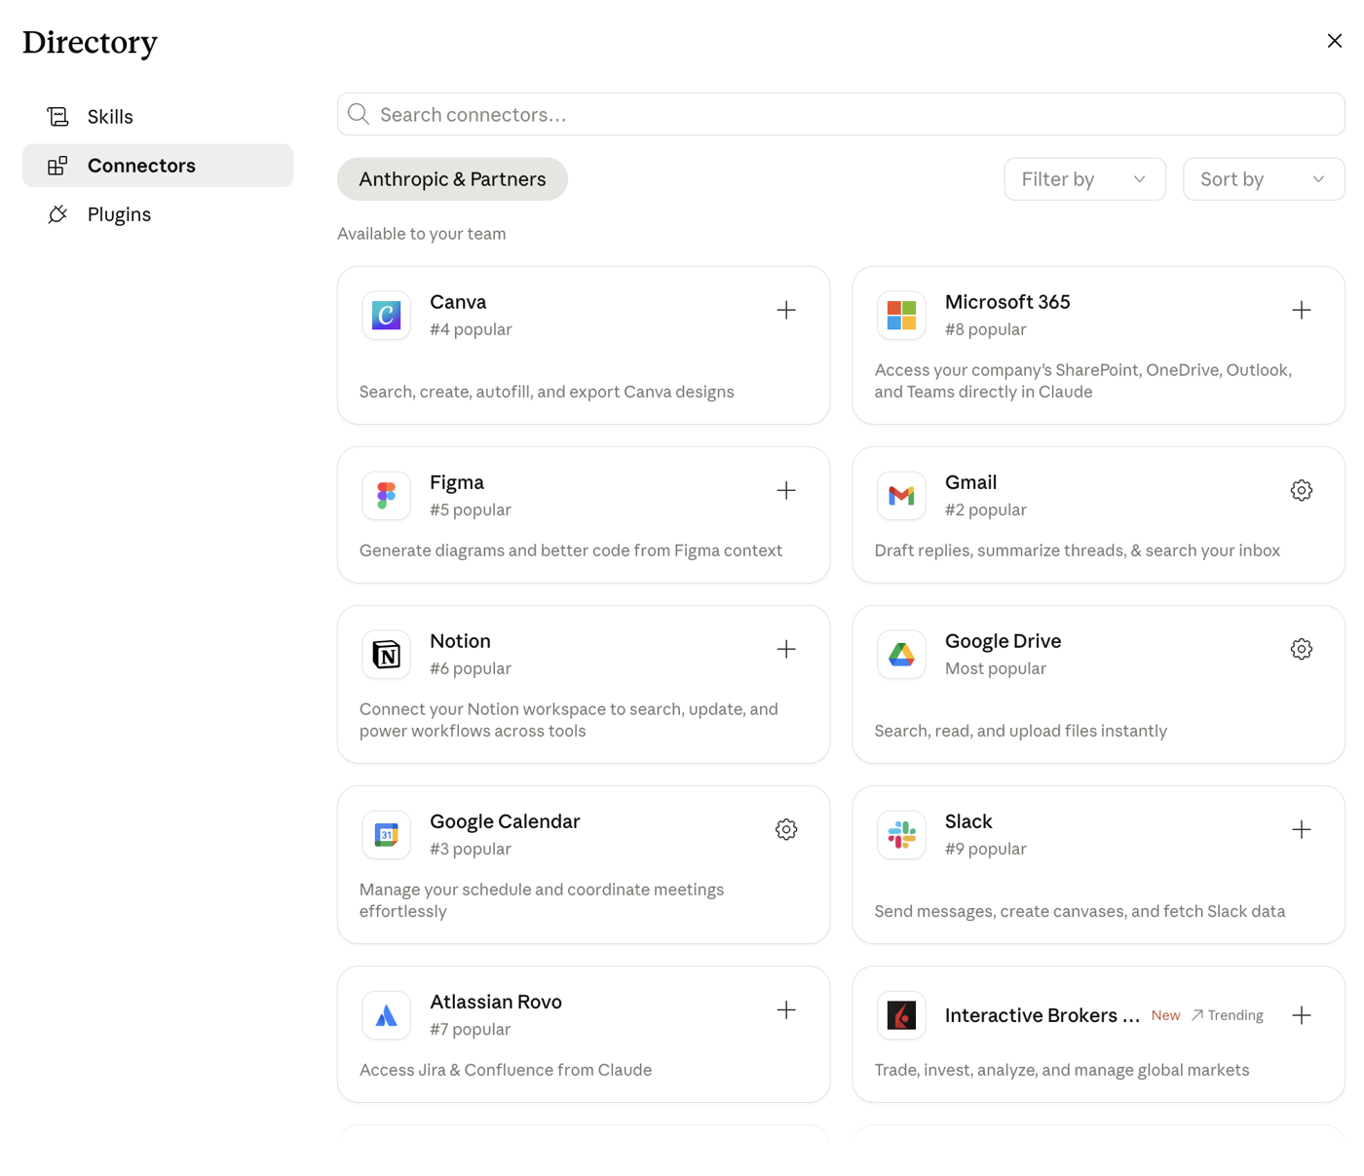Viewport: 1364px width, 1176px height.
Task: Click the Interactive Brokers logo icon
Action: [901, 1015]
